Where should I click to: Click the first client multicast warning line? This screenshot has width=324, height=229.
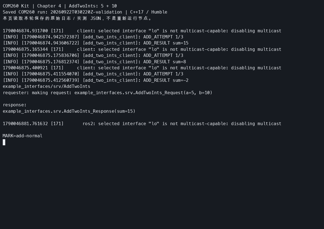(142, 31)
